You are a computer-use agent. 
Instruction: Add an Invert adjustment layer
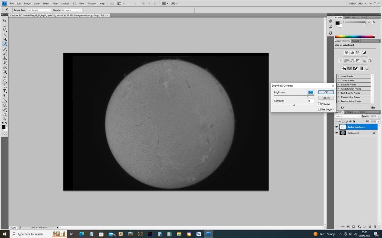coord(344,68)
